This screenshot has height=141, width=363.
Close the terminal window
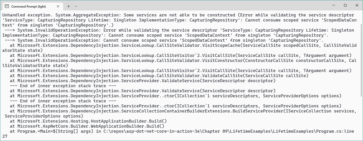tap(357, 5)
